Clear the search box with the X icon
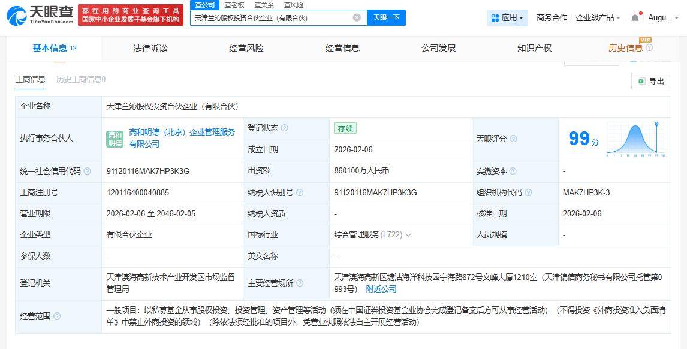Viewport: 687px width, 349px height. tap(357, 18)
